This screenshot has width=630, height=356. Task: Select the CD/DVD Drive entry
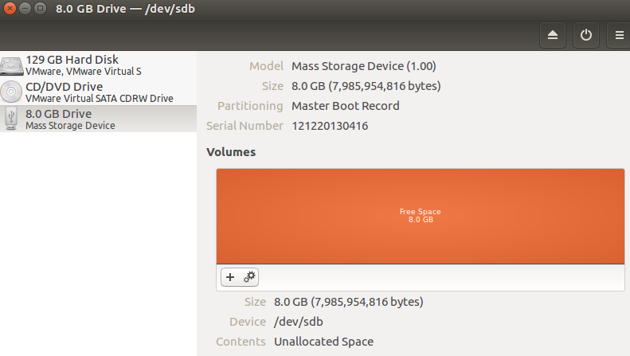click(99, 92)
